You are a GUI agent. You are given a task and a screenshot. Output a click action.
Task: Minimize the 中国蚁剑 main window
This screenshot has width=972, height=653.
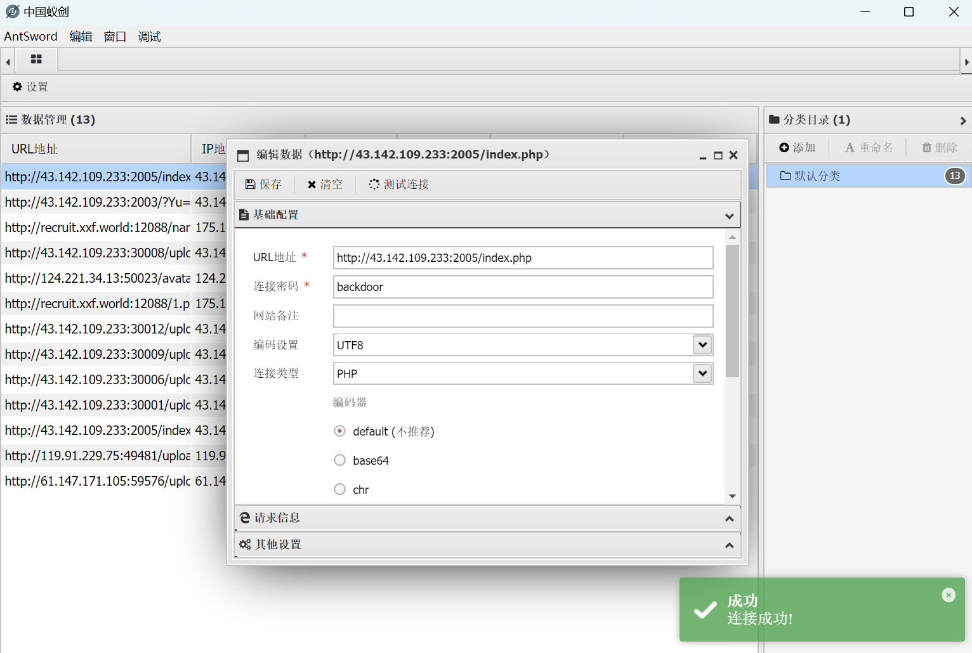click(865, 12)
